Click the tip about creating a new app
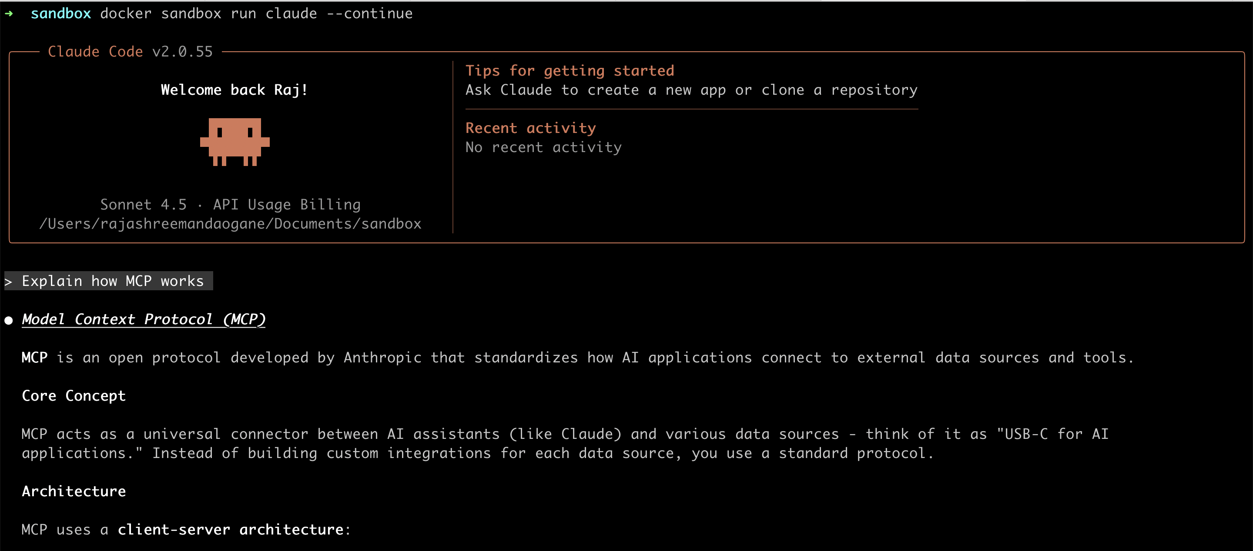This screenshot has height=551, width=1253. click(x=691, y=90)
